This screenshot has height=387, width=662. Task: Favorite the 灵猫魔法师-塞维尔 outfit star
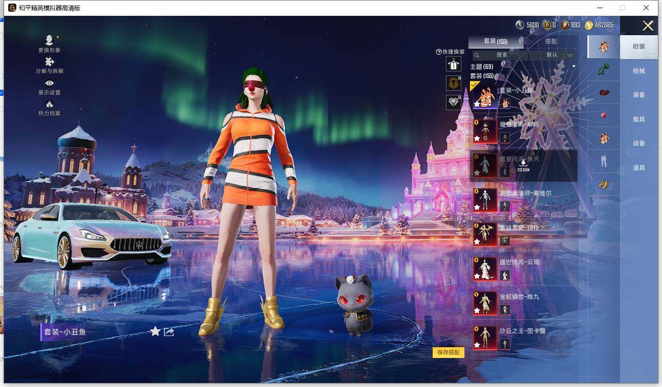pos(477,207)
